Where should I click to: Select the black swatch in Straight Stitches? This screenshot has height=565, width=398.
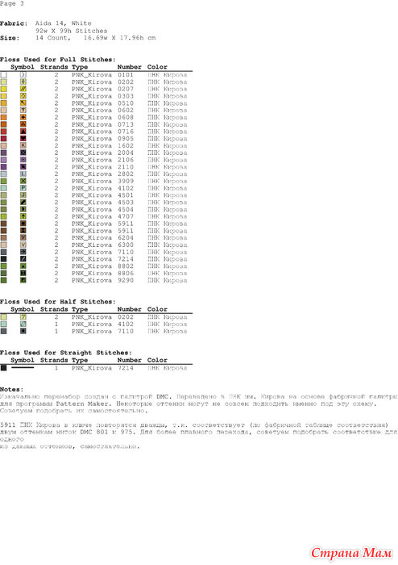[3, 368]
